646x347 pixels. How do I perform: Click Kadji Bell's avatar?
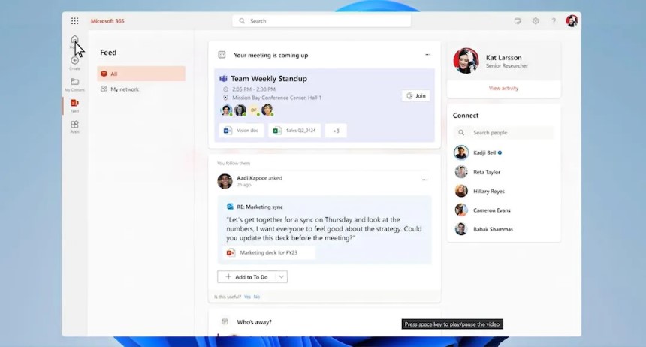pyautogui.click(x=461, y=152)
